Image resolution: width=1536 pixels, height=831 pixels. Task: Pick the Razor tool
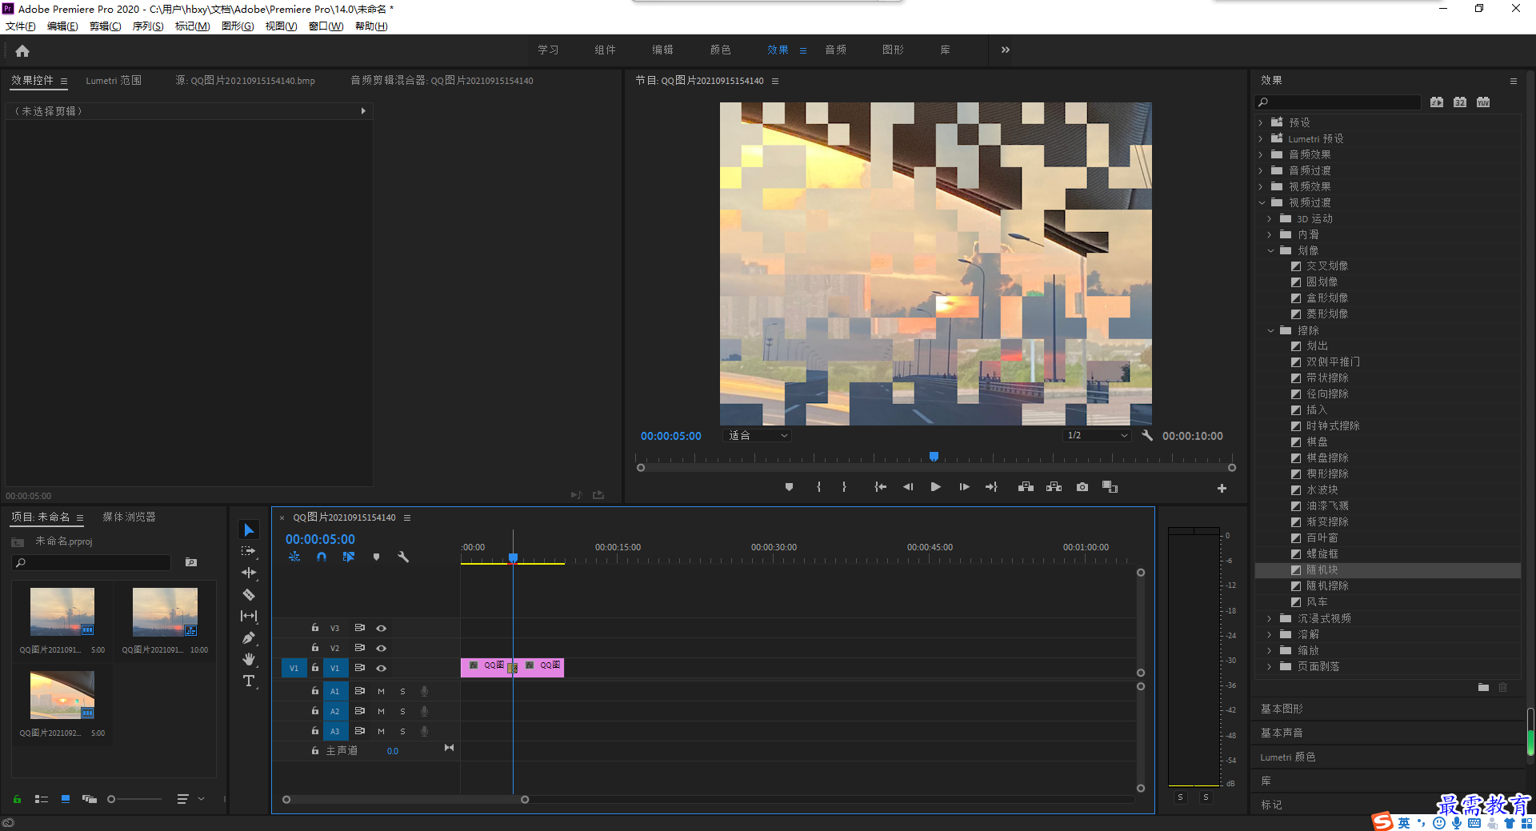[249, 594]
